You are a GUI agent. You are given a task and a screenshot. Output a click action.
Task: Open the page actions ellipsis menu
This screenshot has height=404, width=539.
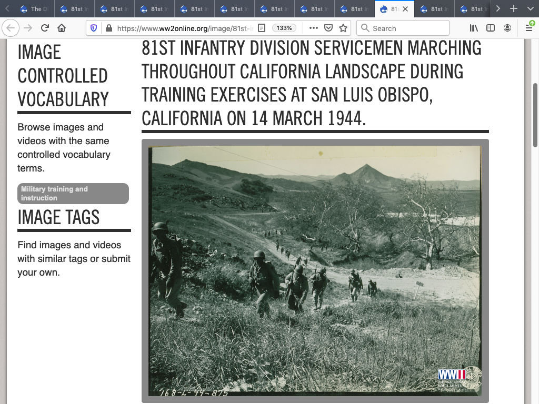(x=313, y=28)
